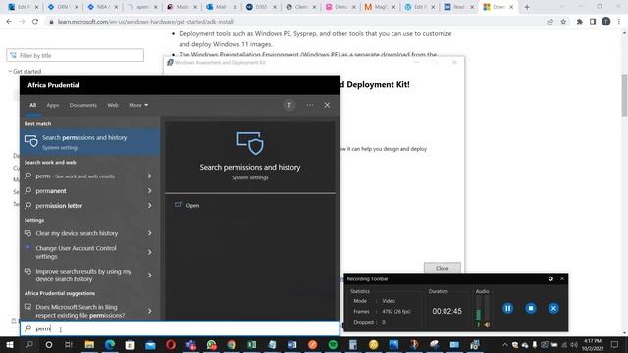
Task: Open the Windows Start menu
Action: pos(9,344)
